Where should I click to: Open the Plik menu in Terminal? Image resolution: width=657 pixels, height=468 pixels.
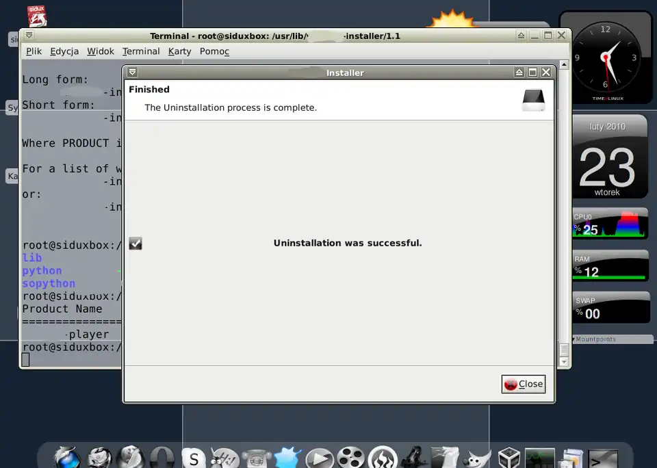click(x=34, y=51)
